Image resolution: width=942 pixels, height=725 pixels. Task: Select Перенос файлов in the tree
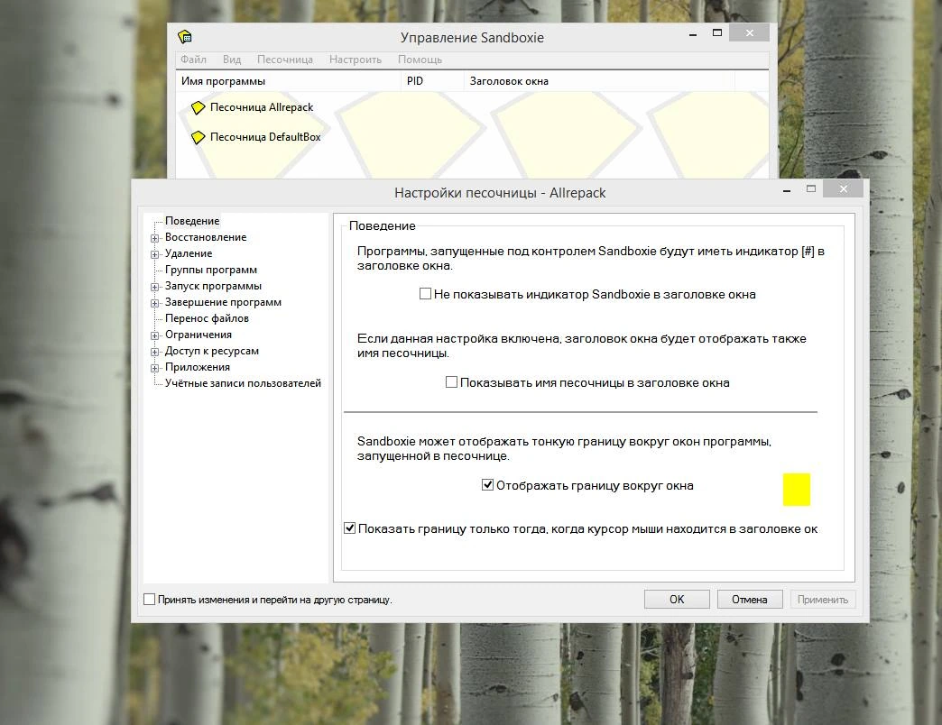[207, 318]
